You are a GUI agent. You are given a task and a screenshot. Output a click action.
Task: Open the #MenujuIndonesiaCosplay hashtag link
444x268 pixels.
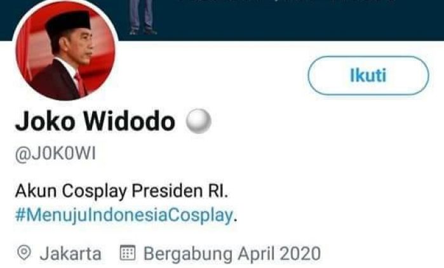124,215
